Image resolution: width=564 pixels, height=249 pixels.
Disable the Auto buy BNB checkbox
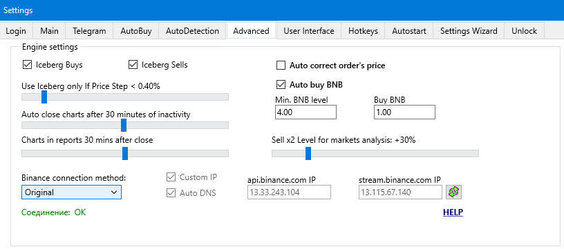pyautogui.click(x=281, y=85)
